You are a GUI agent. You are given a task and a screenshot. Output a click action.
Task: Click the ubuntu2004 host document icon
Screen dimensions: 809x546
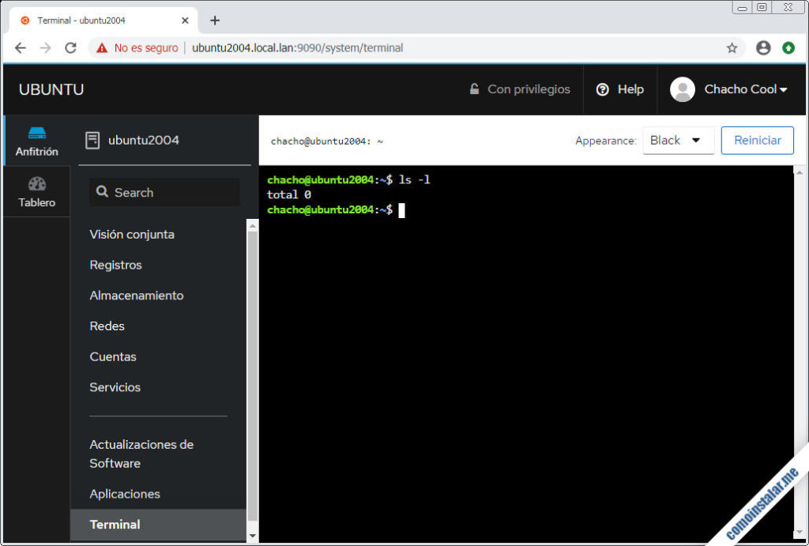[92, 141]
